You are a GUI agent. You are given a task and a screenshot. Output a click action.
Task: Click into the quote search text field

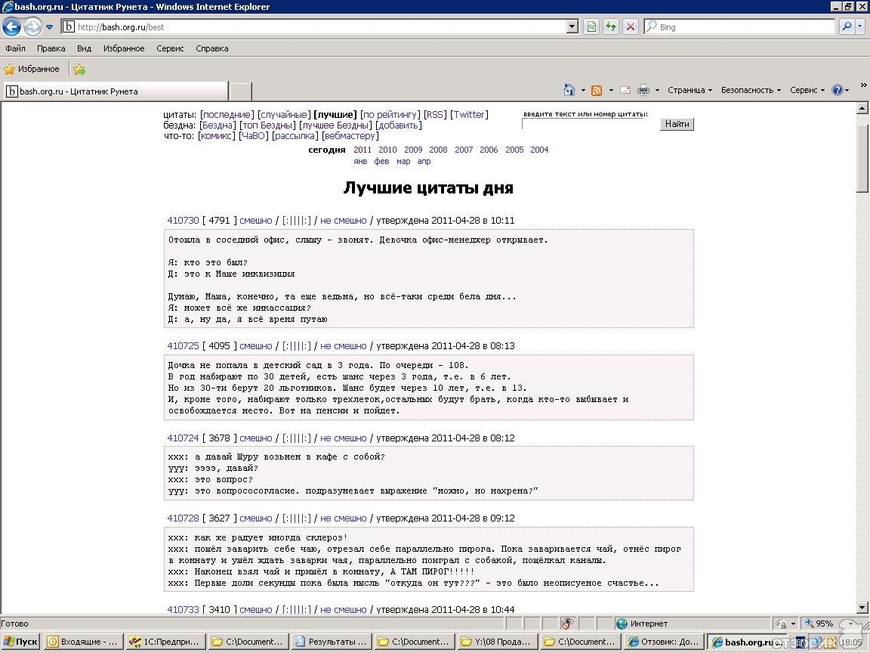[589, 125]
